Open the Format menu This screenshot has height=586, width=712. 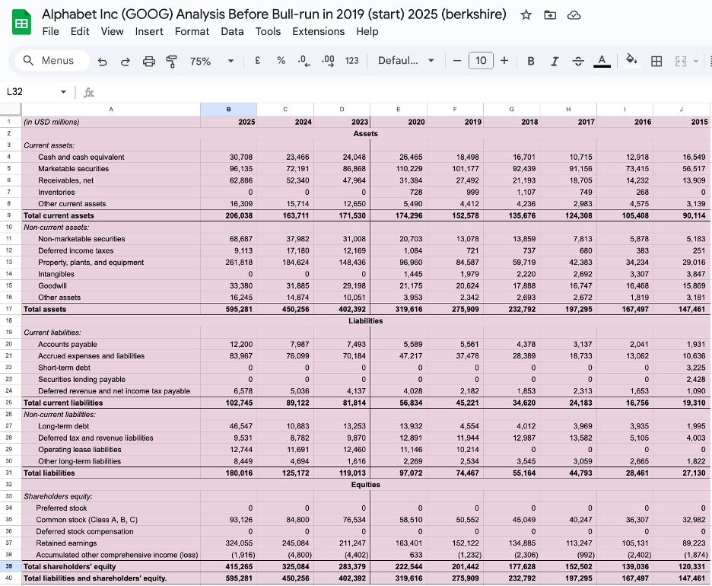[192, 31]
